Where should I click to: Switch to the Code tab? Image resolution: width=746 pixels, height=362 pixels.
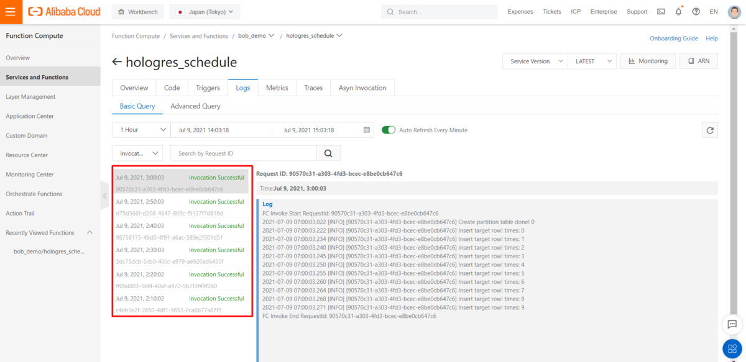(172, 88)
